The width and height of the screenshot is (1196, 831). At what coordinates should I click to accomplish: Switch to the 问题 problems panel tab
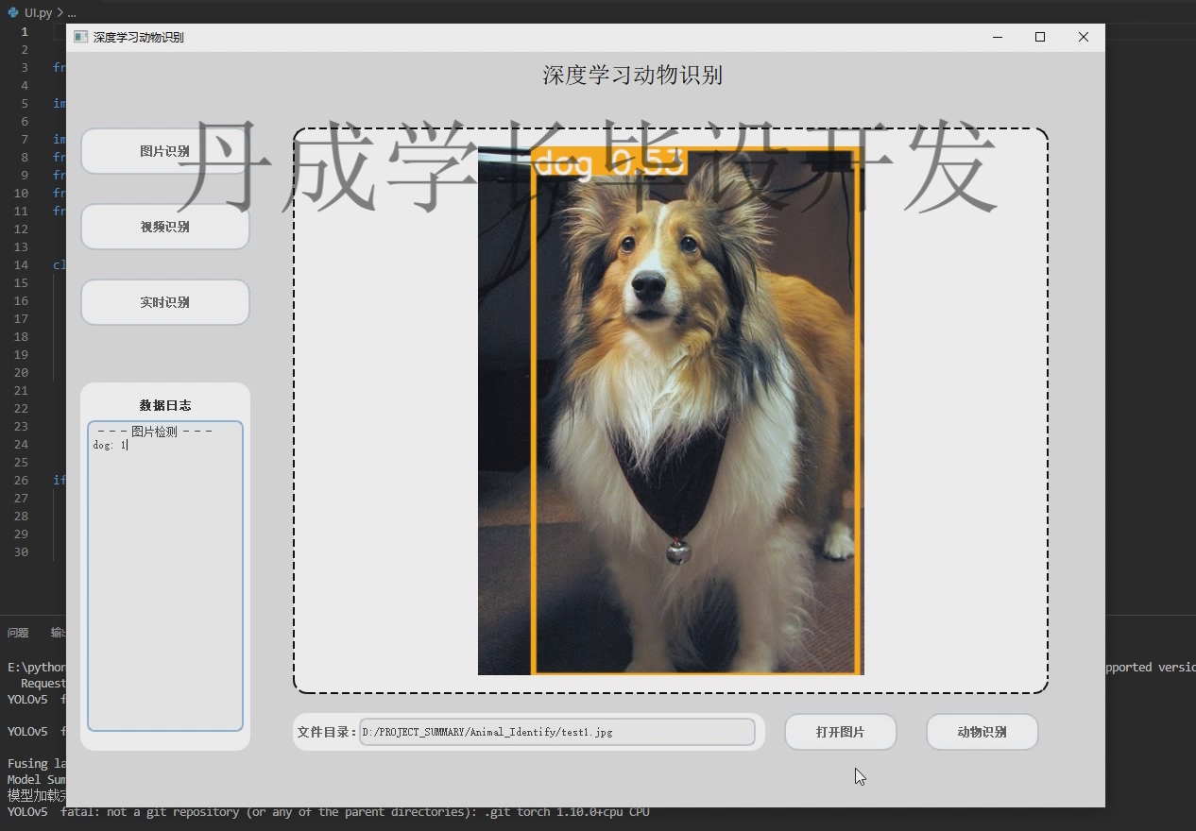(17, 633)
